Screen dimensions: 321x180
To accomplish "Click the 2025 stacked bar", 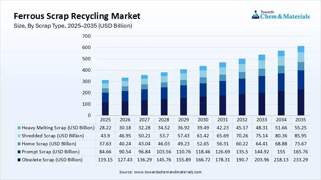I will pyautogui.click(x=105, y=98).
